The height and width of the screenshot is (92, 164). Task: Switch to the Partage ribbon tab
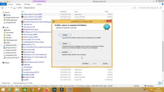(x=18, y=4)
